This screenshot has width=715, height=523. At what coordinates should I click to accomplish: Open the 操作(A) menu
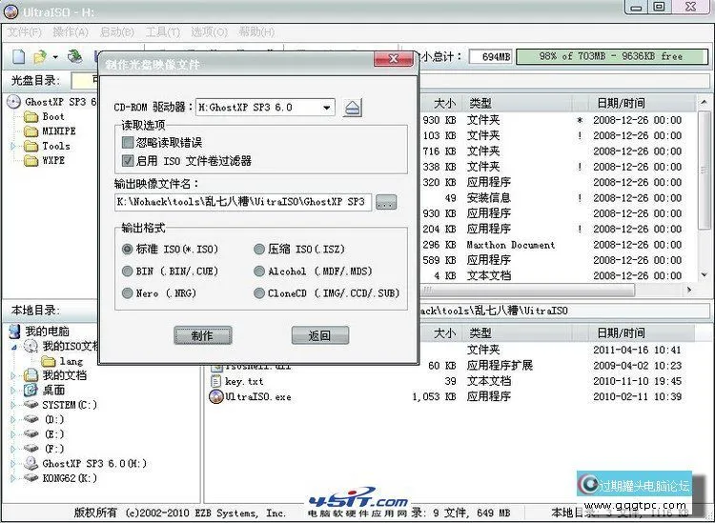pos(71,31)
